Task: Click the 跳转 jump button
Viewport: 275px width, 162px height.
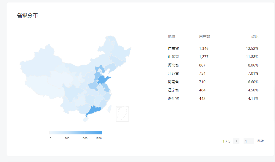Action: pyautogui.click(x=261, y=141)
